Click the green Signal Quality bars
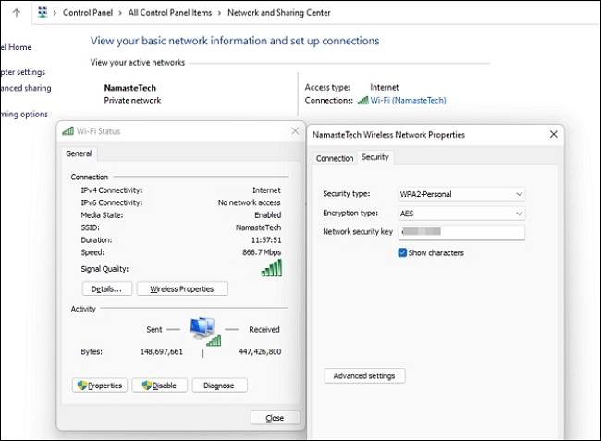Viewport: 601px width, 441px height. pos(272,268)
